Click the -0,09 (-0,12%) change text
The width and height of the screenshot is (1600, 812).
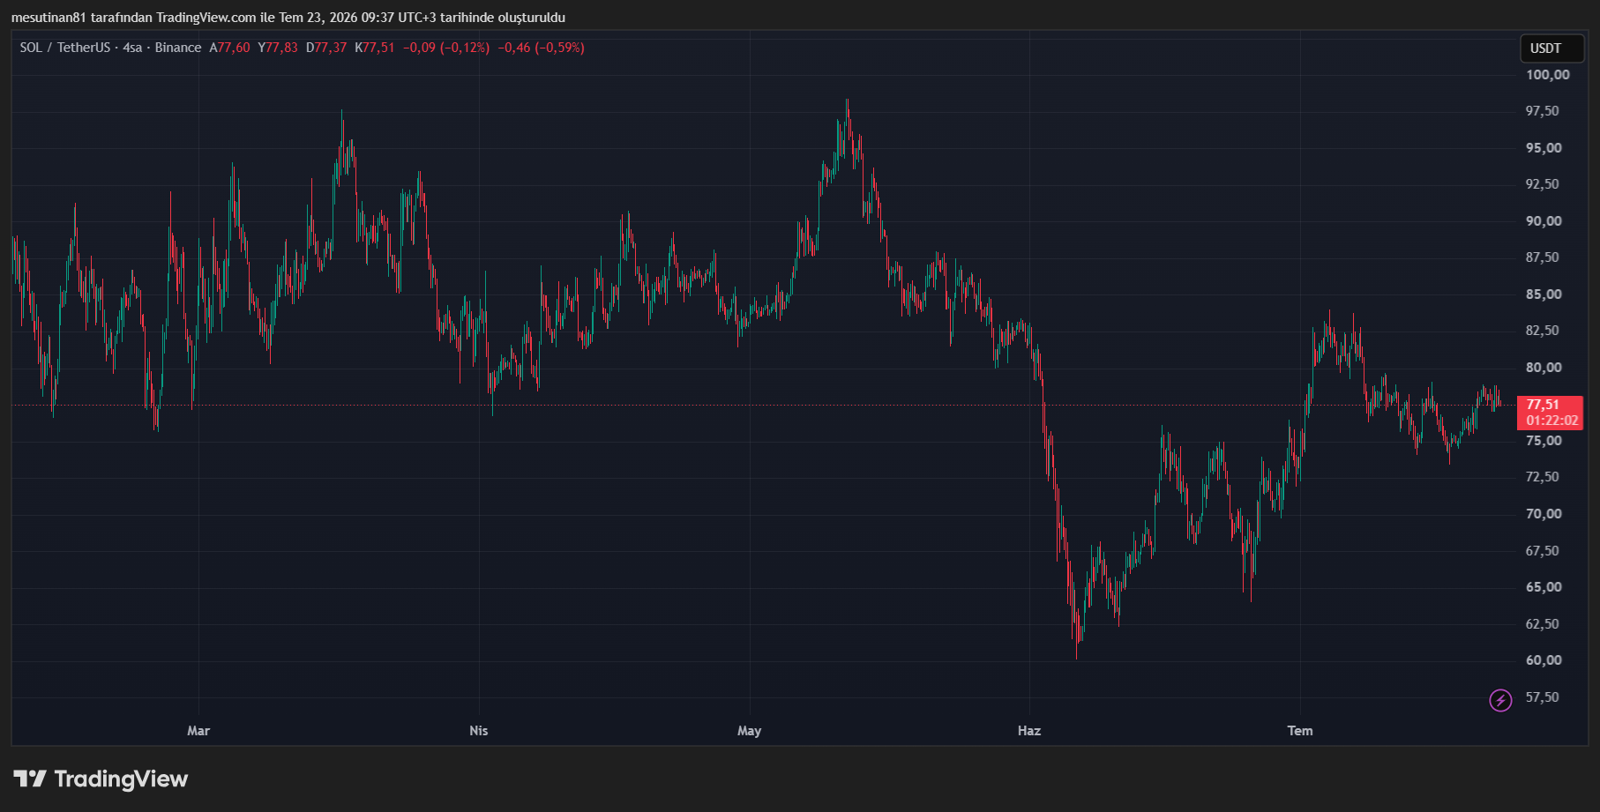coord(446,48)
